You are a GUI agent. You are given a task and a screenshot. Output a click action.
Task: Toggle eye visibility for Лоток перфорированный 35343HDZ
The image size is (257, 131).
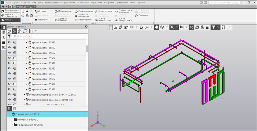9,95
